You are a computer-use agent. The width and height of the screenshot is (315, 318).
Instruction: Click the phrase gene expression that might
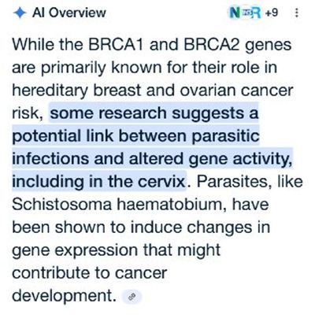coord(116,250)
